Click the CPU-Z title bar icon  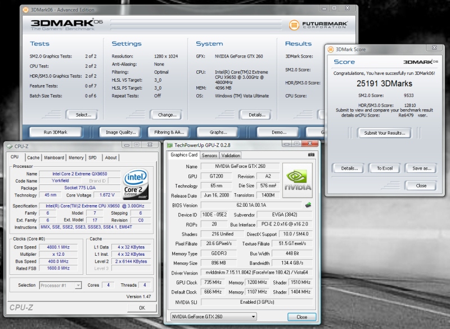(10, 146)
